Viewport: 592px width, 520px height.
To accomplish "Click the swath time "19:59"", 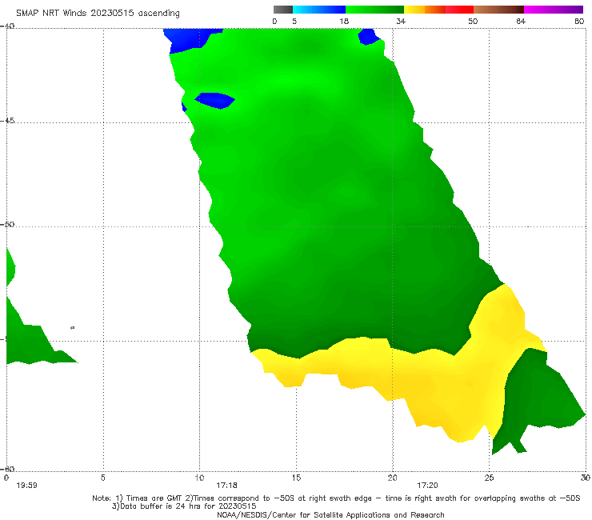I will 27,486.
